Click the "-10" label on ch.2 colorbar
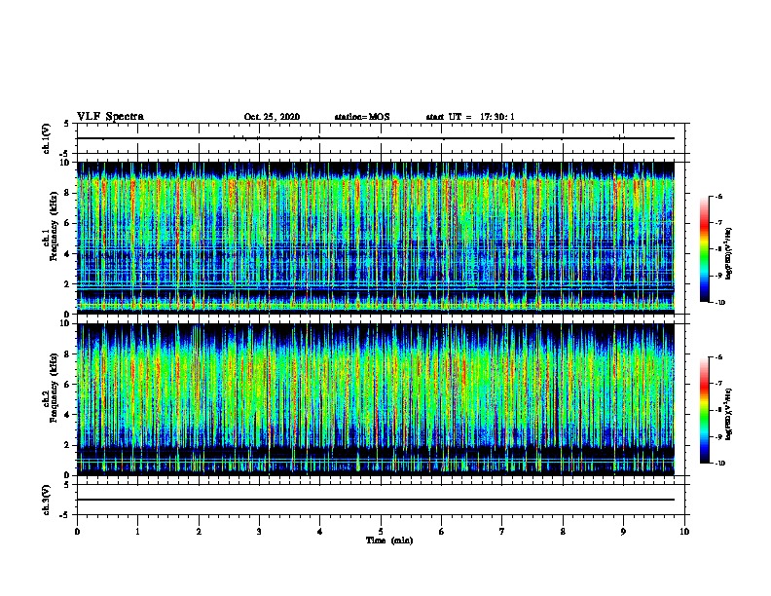 click(x=719, y=464)
